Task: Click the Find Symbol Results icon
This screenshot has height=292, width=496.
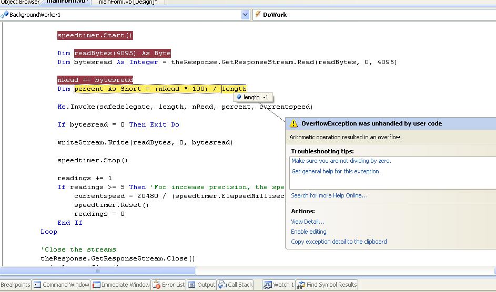Action: (301, 285)
